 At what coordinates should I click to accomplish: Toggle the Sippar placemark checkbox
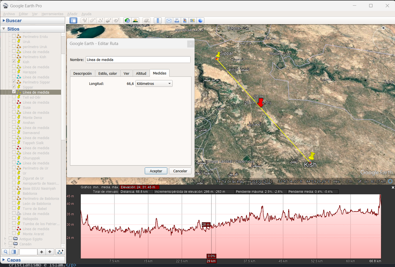pyautogui.click(x=14, y=87)
